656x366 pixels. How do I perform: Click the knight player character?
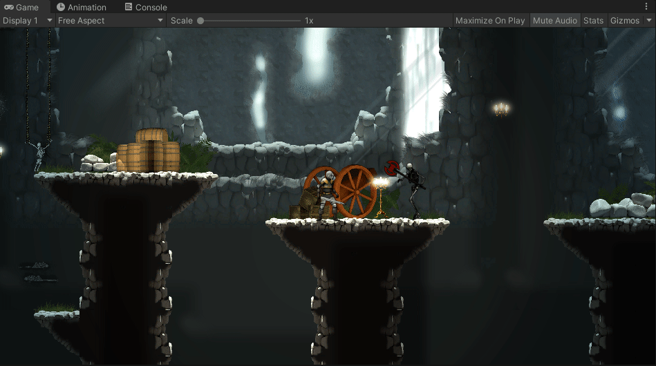[x=328, y=195]
